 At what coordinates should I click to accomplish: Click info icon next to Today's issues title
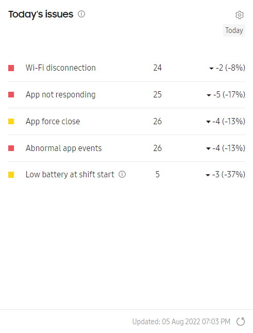pos(81,14)
